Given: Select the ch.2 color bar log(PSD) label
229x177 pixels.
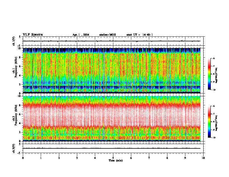Looking at the screenshot, I should coord(217,123).
